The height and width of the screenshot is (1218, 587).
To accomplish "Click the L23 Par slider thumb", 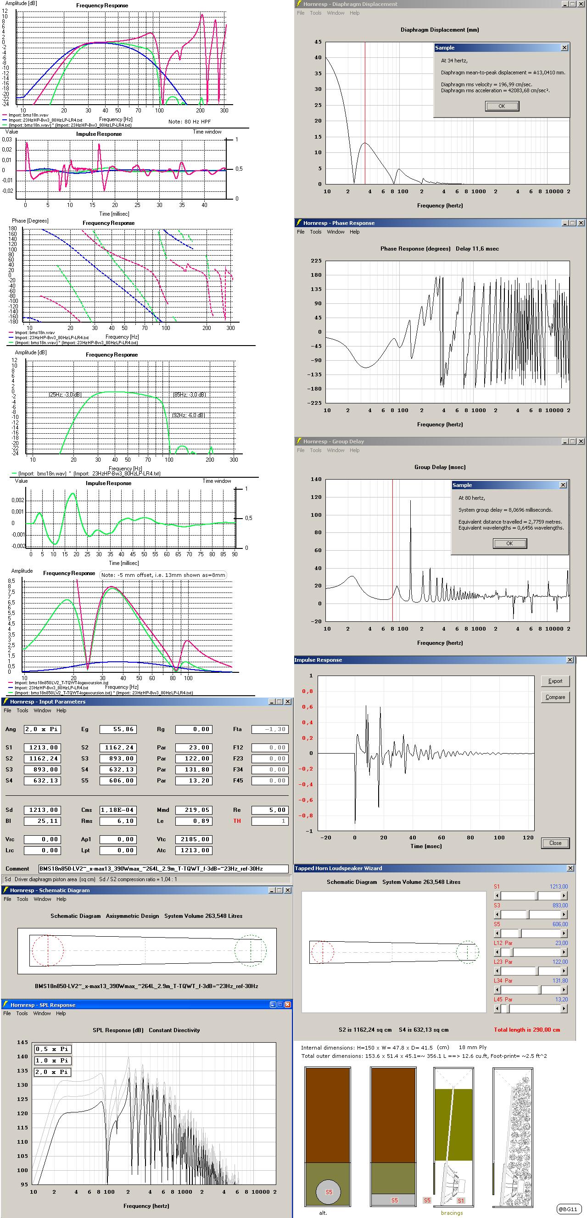I will coord(537,971).
